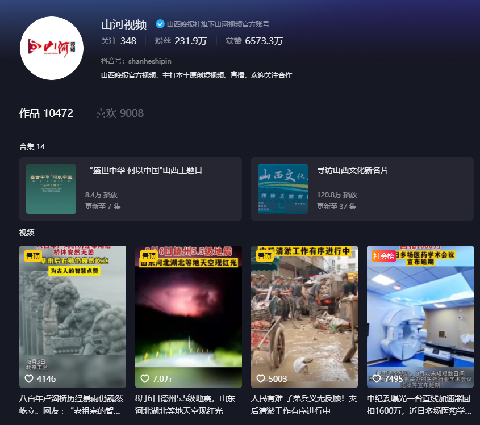Switch to the 喜欢 9008 tab
480x425 pixels.
click(x=120, y=113)
